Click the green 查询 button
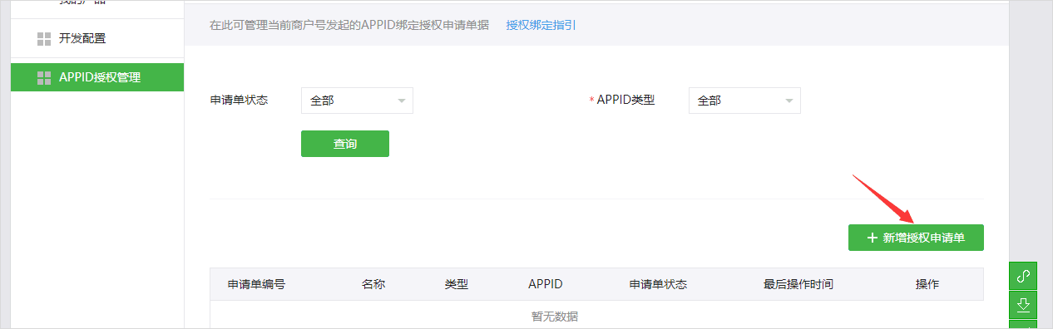 pos(345,144)
